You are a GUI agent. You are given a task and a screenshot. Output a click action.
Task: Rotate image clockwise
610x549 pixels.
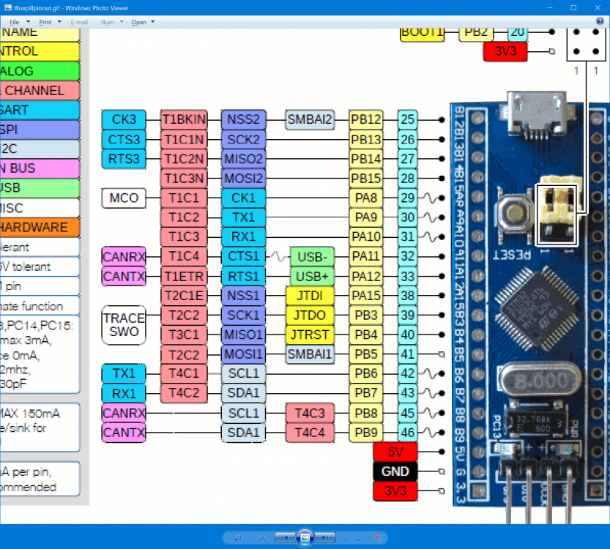tap(359, 538)
